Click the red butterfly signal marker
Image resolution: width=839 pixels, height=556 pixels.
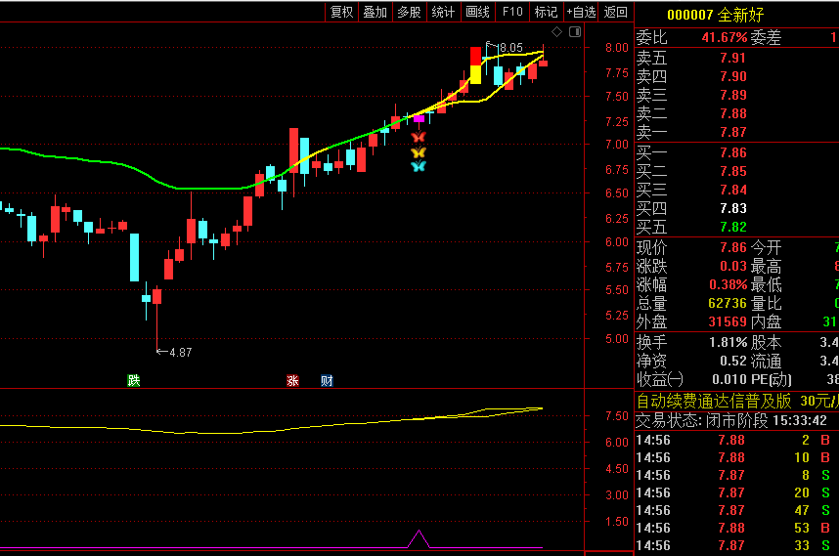[419, 137]
